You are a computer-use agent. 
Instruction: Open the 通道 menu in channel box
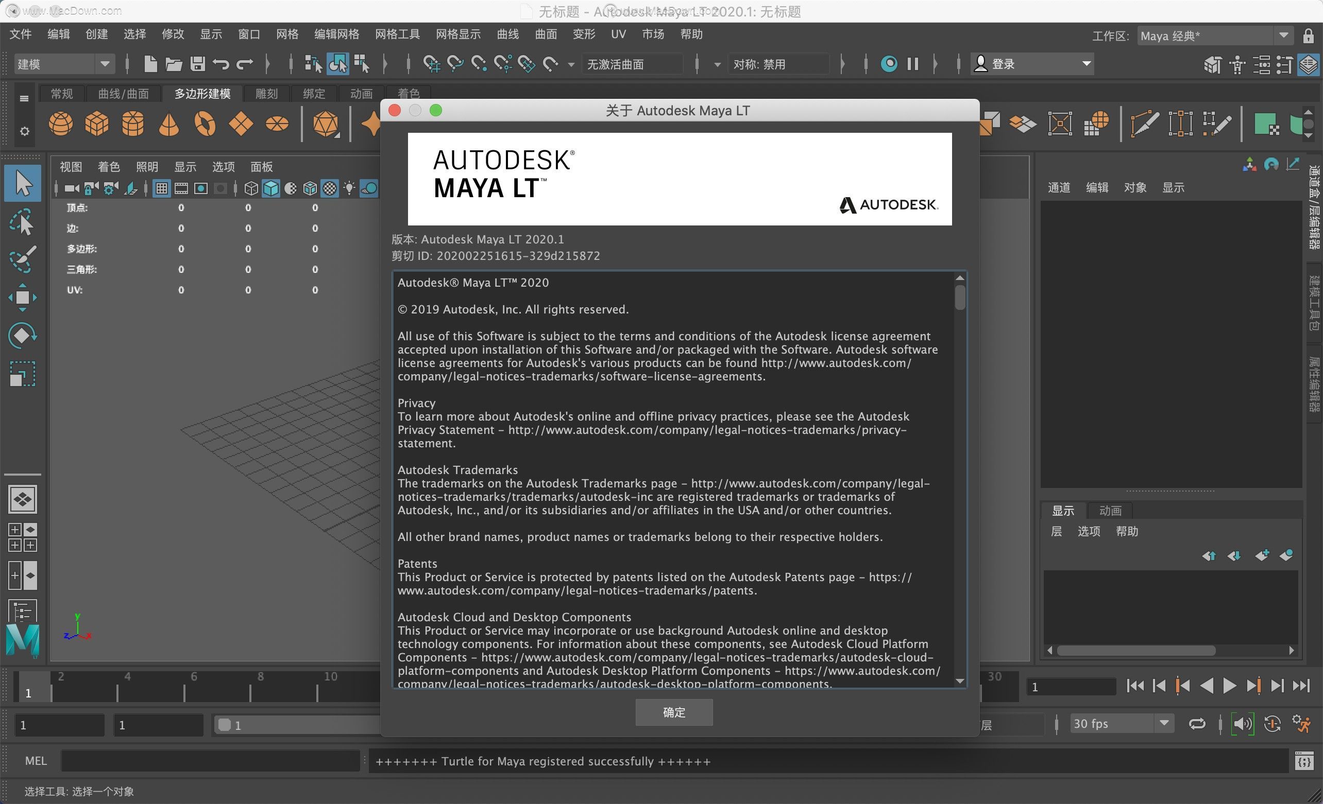tap(1059, 187)
